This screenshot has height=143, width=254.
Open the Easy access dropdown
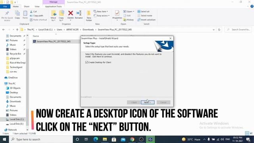coord(102,15)
